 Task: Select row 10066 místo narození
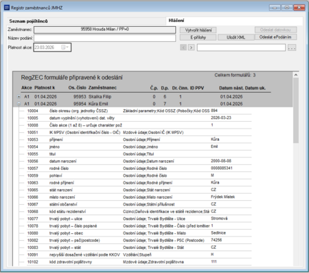[139, 197]
